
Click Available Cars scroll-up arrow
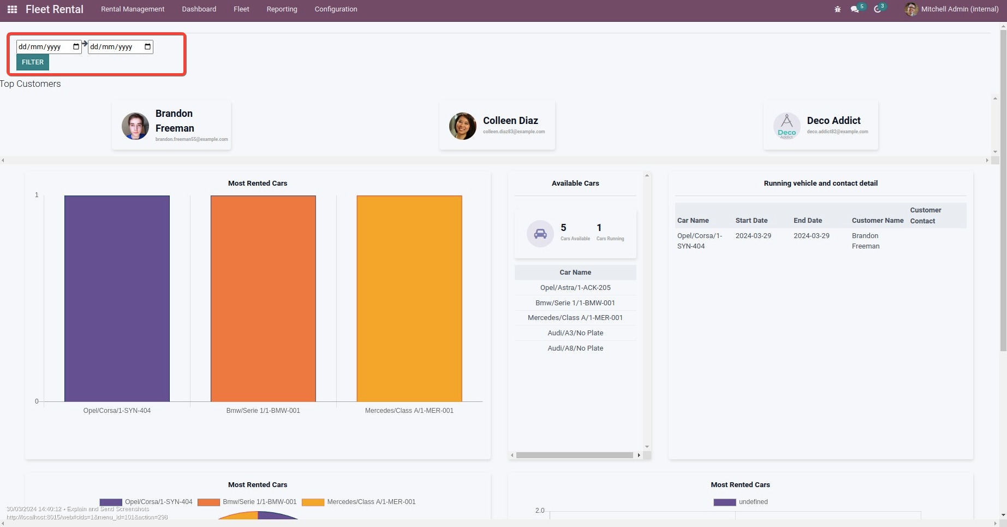pyautogui.click(x=647, y=175)
